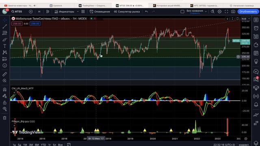The width and height of the screenshot is (260, 146).
Task: Start the Симулятор рынка replay
Action: tap(127, 12)
